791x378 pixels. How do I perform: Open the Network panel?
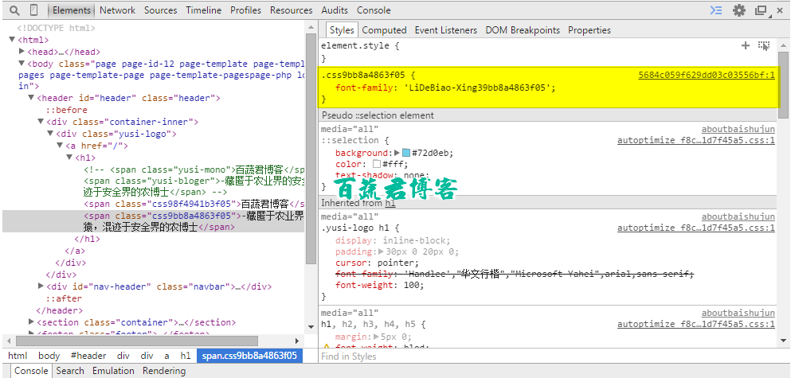[118, 10]
